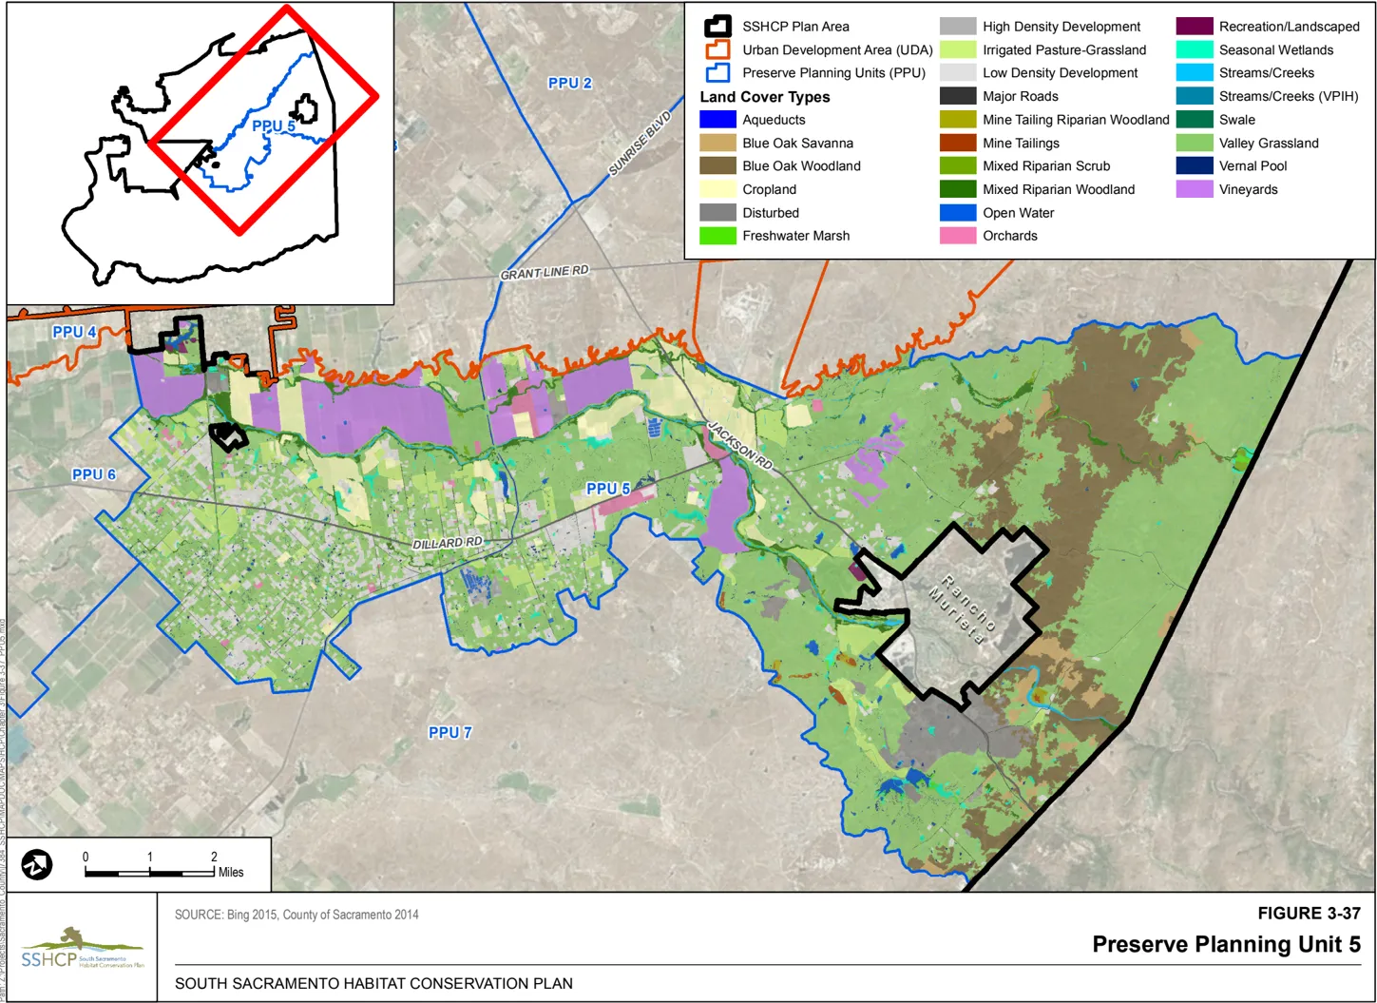This screenshot has width=1377, height=1003.
Task: Choose the Mixed Riparian Scrub swatch
Action: 958,165
